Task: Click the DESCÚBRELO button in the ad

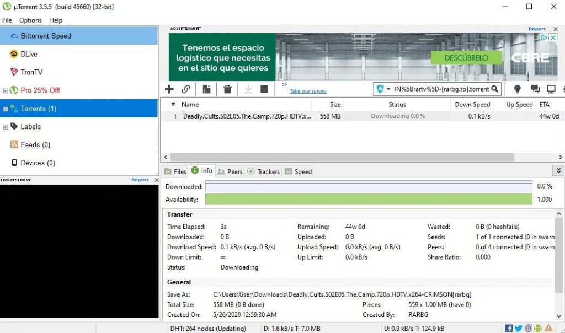Action: [x=466, y=57]
